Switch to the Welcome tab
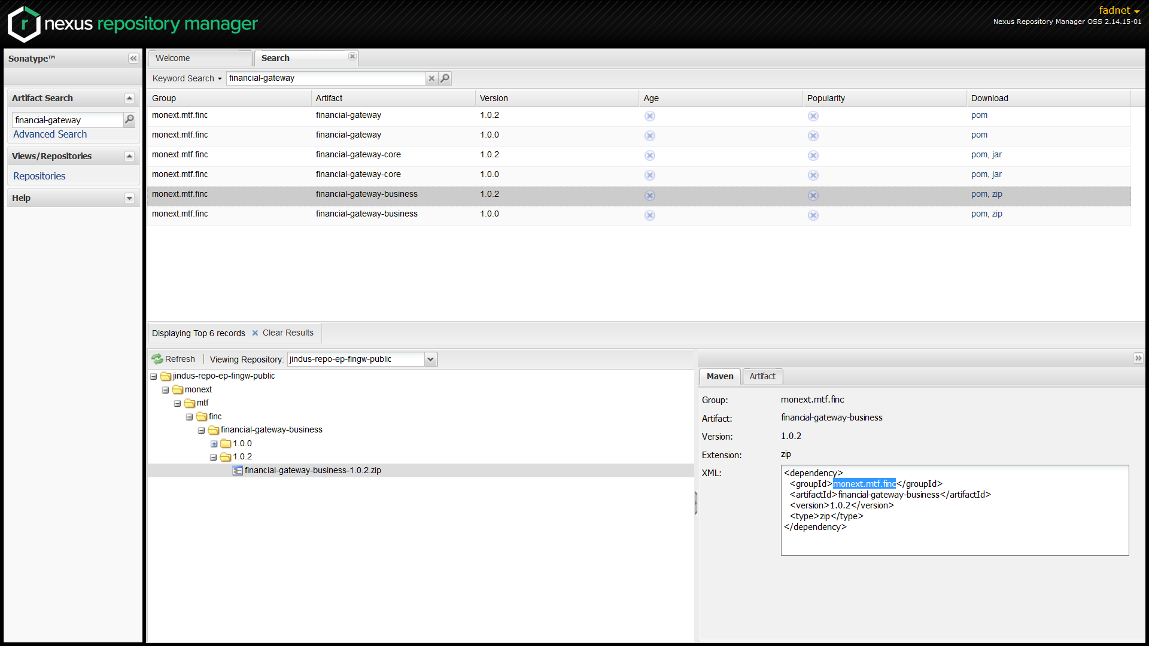Viewport: 1149px width, 646px height. tap(173, 58)
